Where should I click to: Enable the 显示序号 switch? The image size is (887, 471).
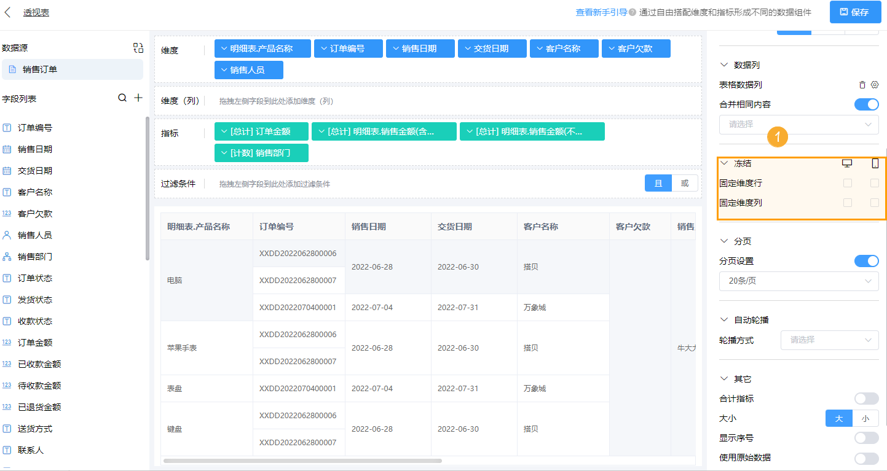click(866, 438)
